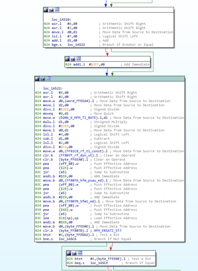
Task: Click edit comment icon on loc_1A510 node
Action: coord(51,10)
